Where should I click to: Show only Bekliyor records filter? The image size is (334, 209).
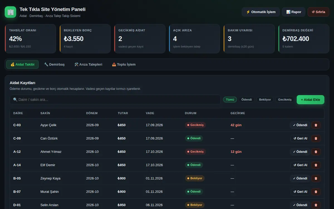coord(265,99)
